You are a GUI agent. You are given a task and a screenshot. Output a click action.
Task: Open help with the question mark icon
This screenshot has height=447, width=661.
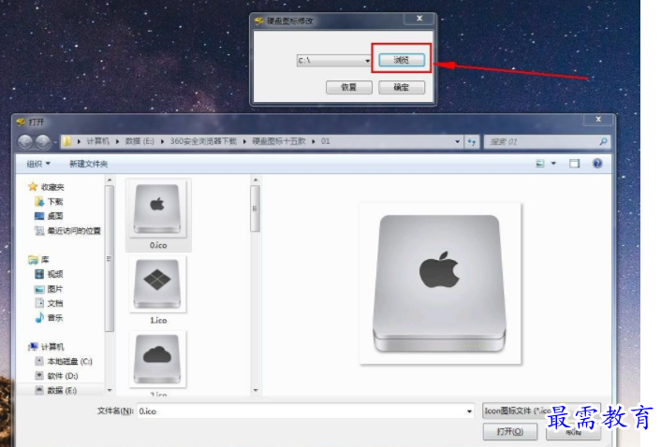597,164
